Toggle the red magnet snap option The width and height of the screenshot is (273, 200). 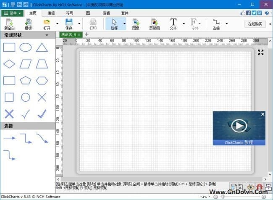(259, 187)
